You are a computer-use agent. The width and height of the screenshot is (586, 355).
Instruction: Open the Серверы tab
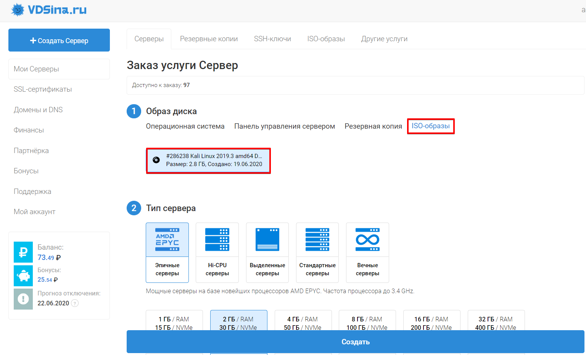(149, 39)
